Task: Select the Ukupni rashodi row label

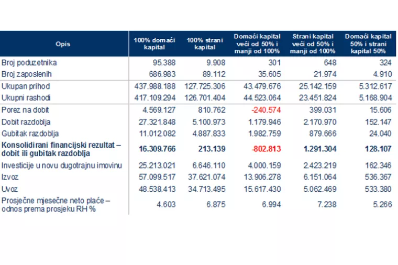Action: tap(26, 98)
